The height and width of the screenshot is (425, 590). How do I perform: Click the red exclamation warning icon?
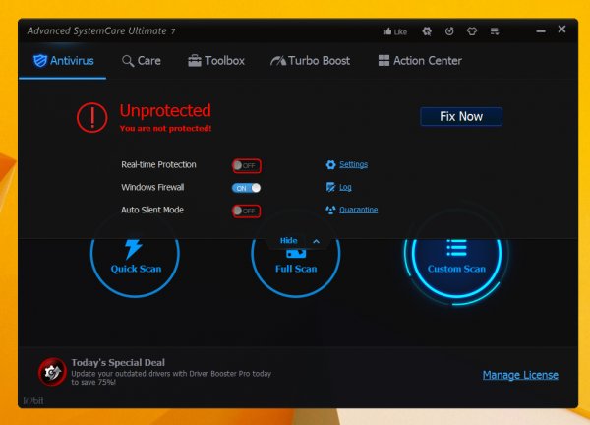tap(92, 118)
